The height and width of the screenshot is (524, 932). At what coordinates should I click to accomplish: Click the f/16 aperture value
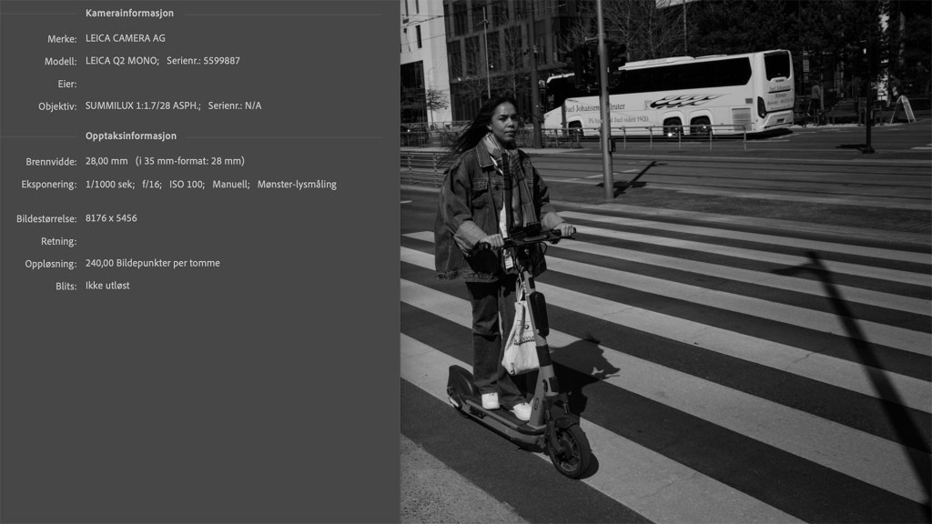(152, 185)
